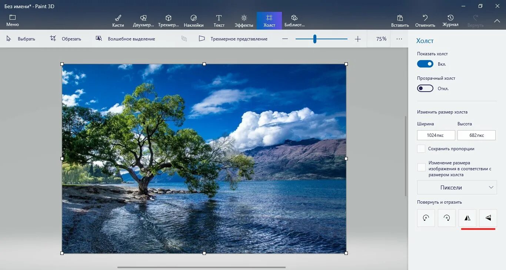Click the canvas bottom-right resize handle

tap(346, 253)
